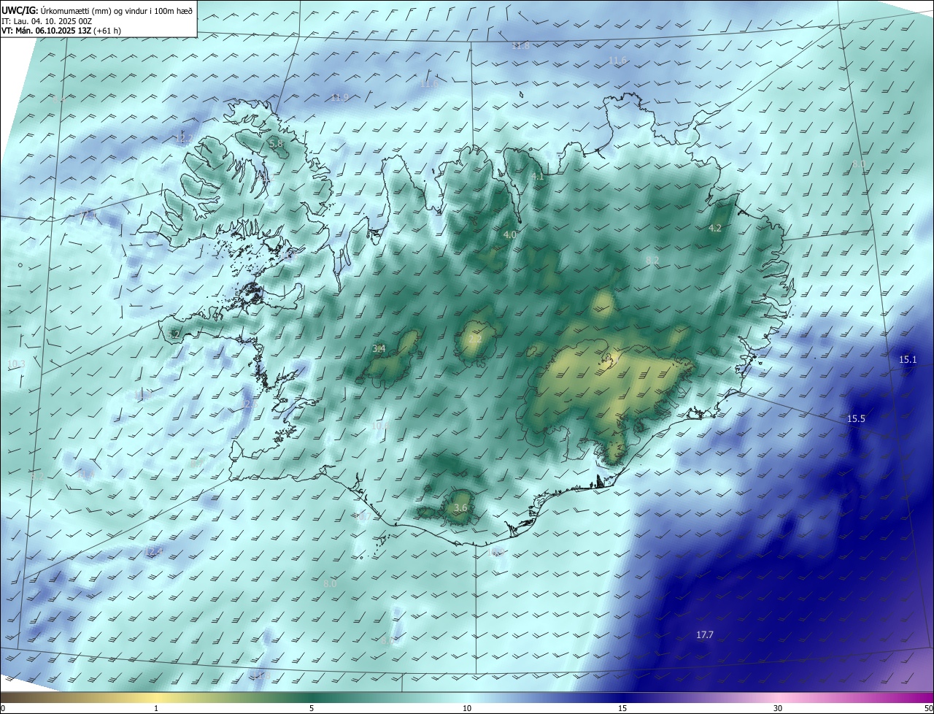
Task: Click the 15.5 value on the map
Action: 856,418
